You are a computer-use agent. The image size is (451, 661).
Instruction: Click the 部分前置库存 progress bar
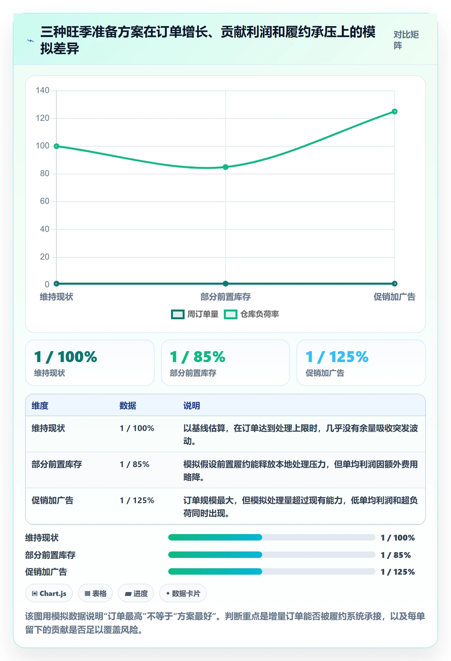(272, 555)
